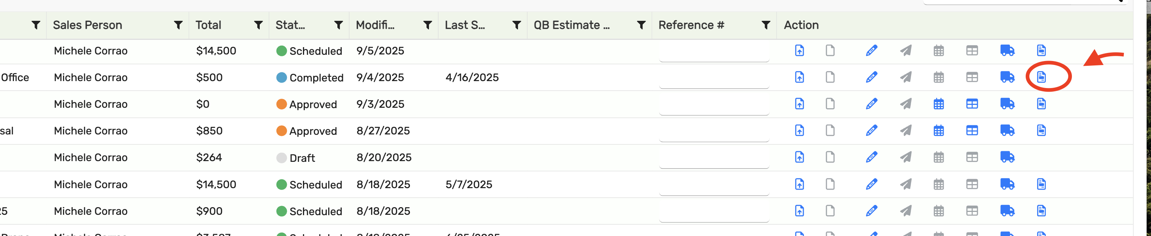This screenshot has width=1151, height=236.
Task: Click the pencil edit icon for the $850 estimate
Action: pyautogui.click(x=871, y=130)
